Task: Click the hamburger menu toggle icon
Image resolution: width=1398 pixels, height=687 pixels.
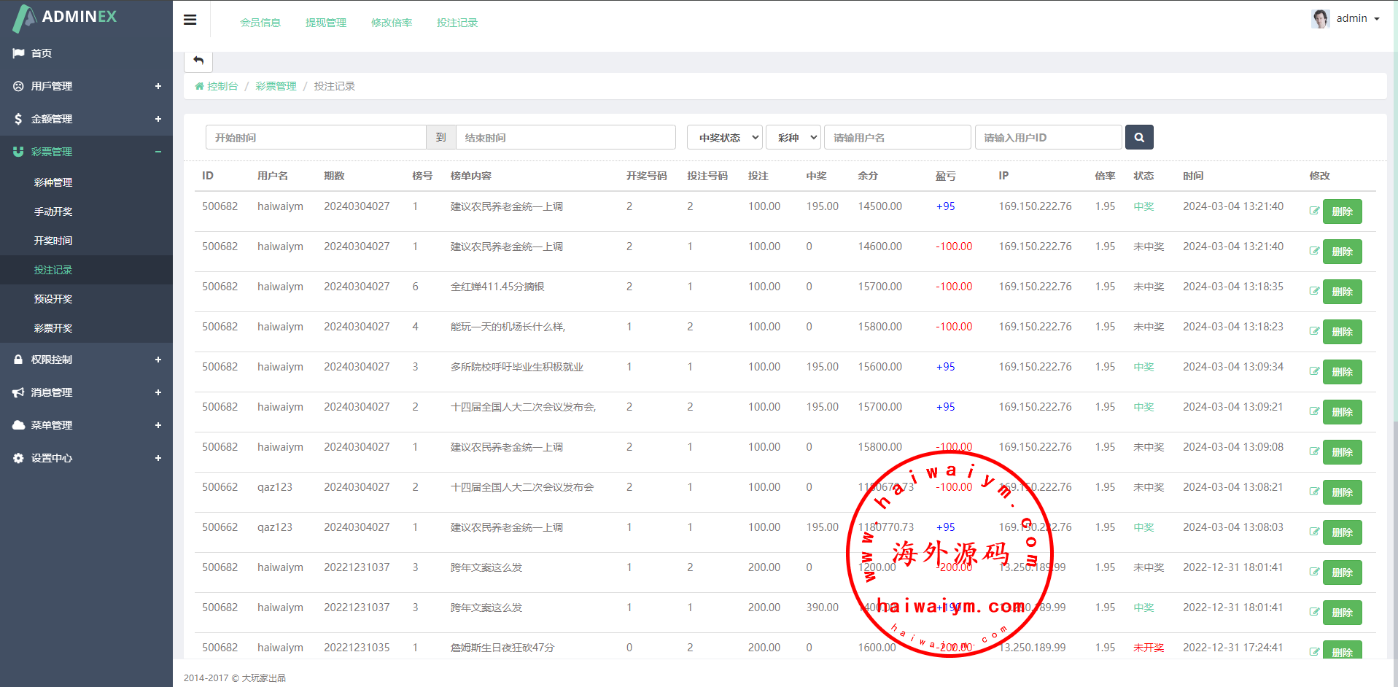Action: [190, 20]
